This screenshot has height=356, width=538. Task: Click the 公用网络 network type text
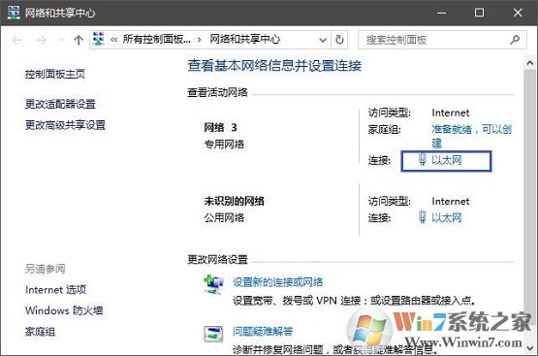click(x=224, y=217)
